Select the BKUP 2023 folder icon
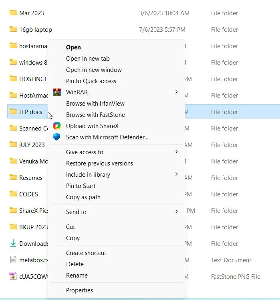 click(13, 227)
